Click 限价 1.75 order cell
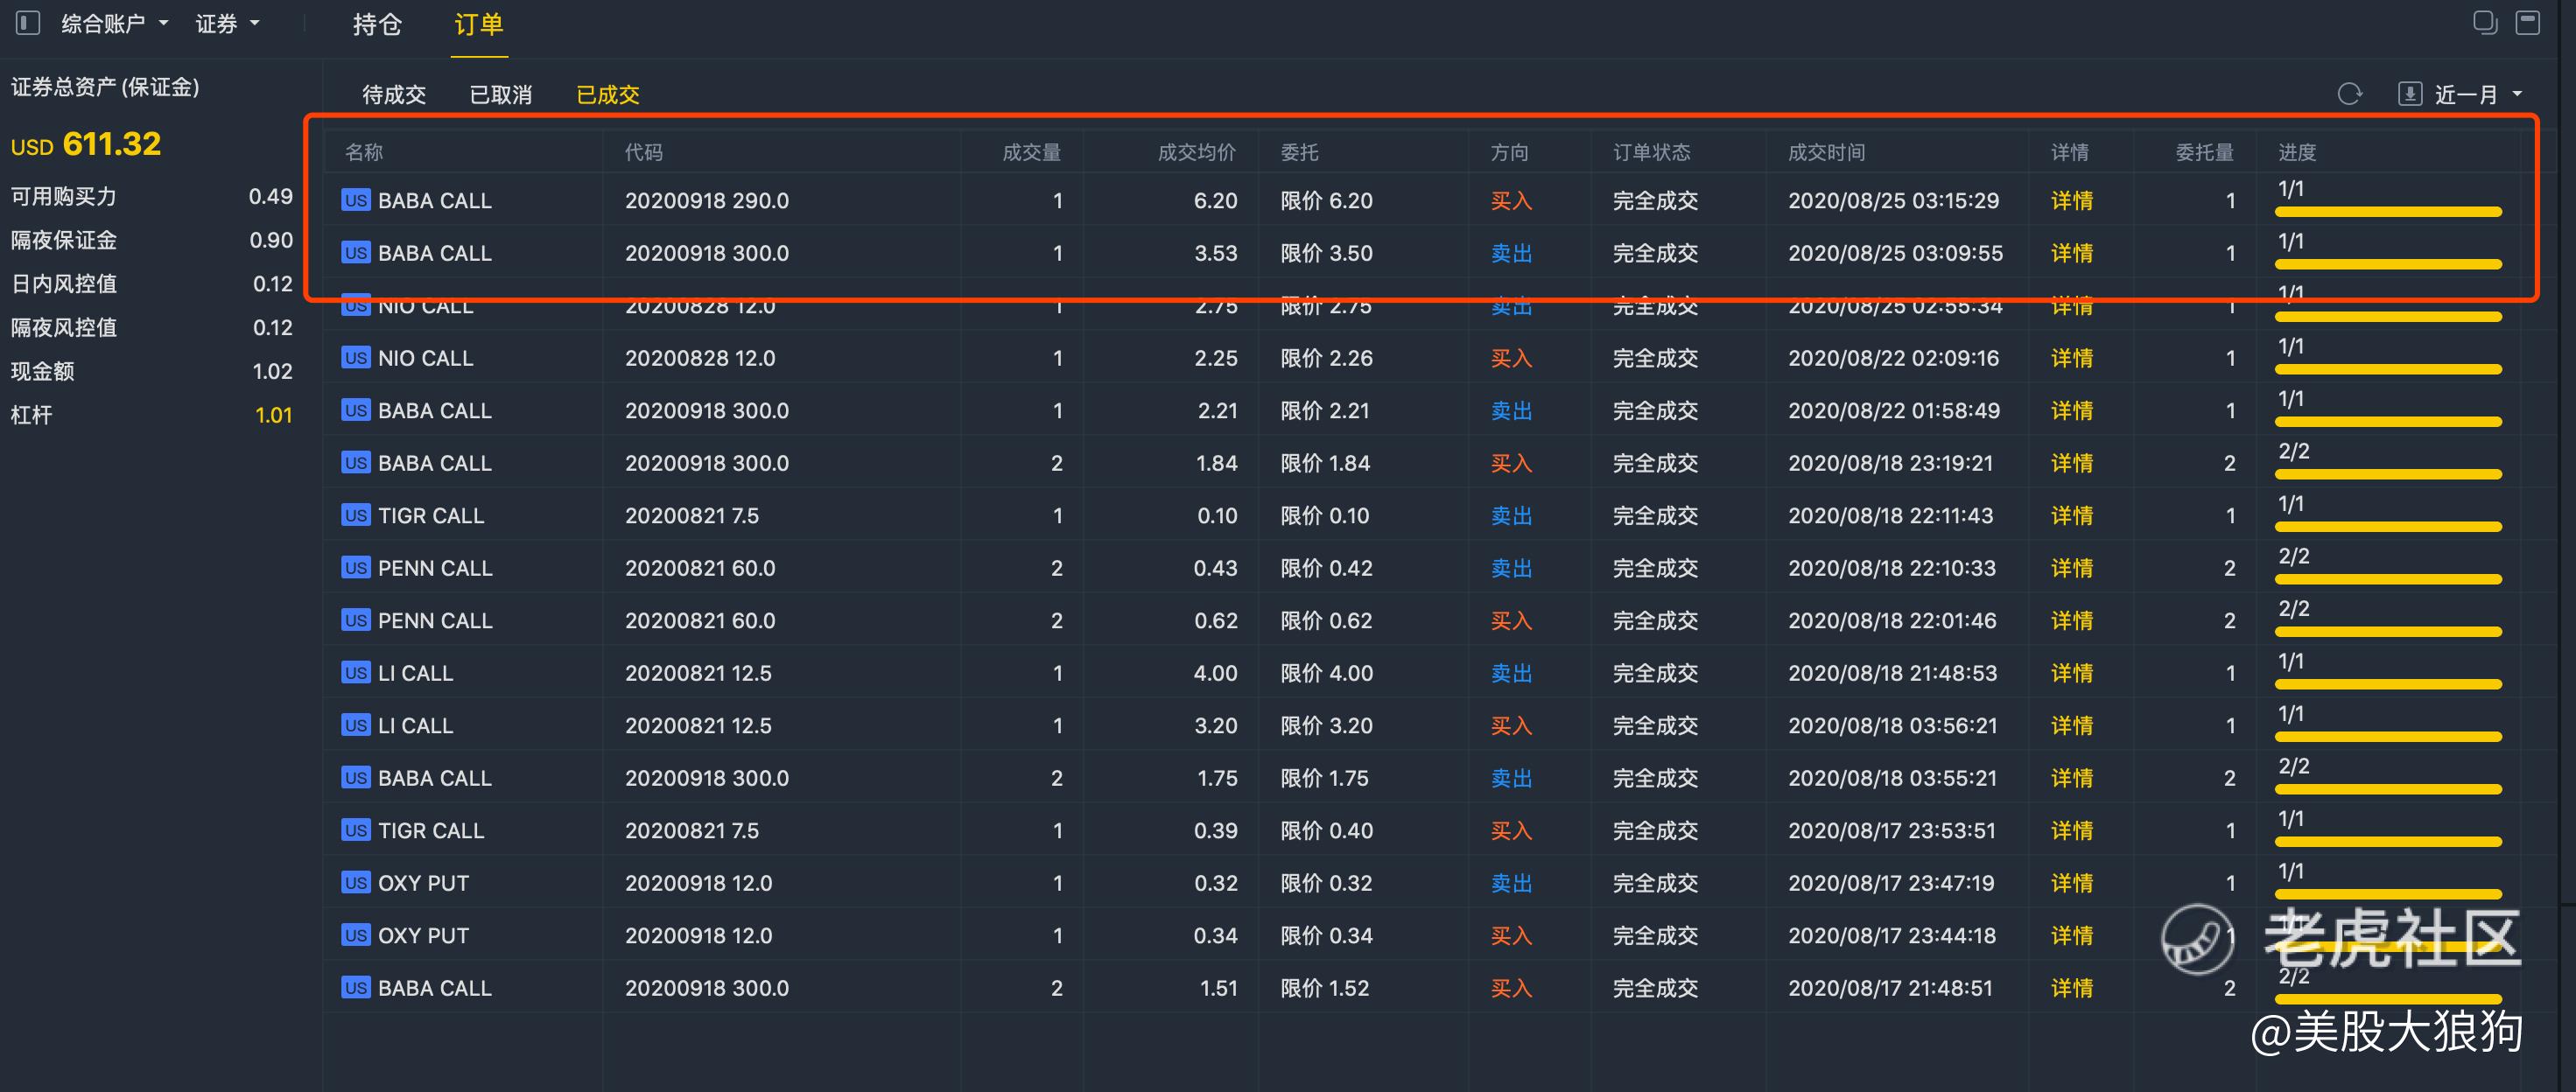Image resolution: width=2576 pixels, height=1092 pixels. [x=1325, y=778]
